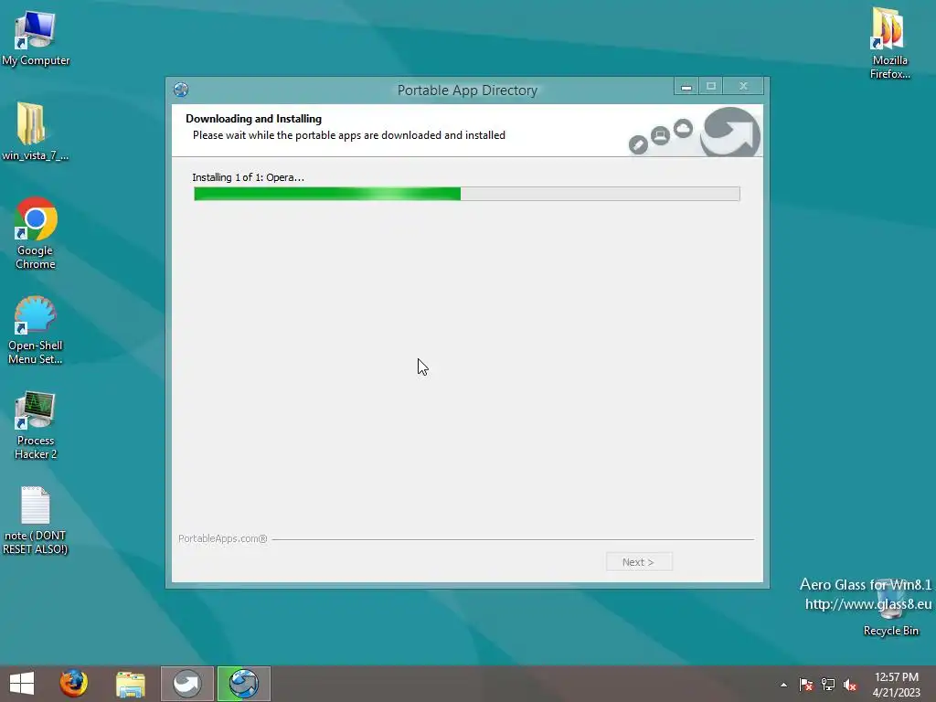Click the "Installing 1 of 1: Opera..." status text
936x702 pixels.
pyautogui.click(x=248, y=177)
